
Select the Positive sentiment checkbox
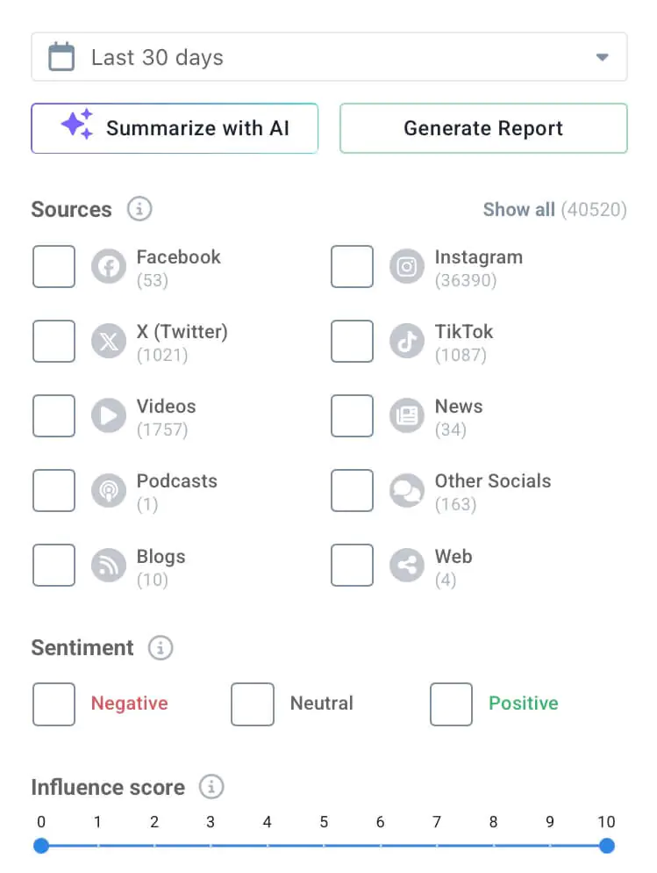point(451,704)
